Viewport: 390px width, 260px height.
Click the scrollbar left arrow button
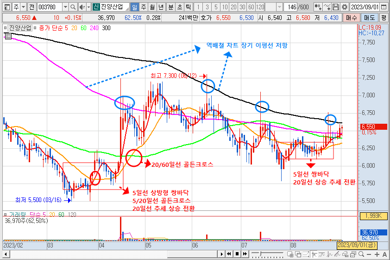pyautogui.click(x=6, y=254)
